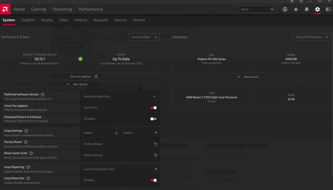
Task: Click the AMD Ryzen 7 2700 processor text
Action: (212, 97)
